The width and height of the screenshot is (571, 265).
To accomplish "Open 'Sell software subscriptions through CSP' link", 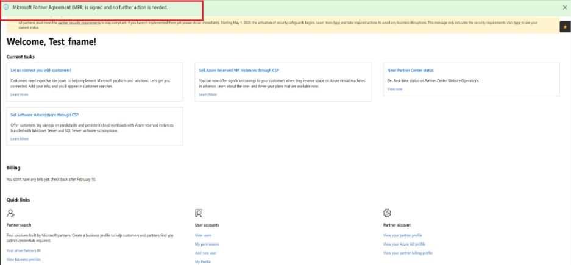I will click(45, 115).
